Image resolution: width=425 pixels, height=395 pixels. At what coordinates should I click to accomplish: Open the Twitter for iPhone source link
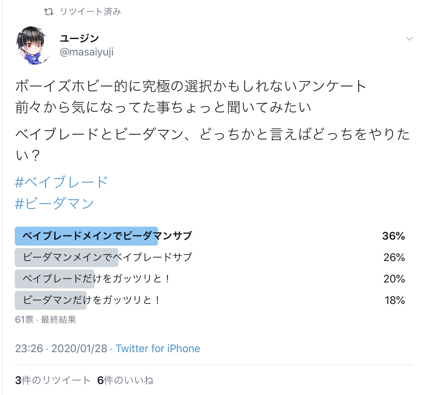(x=158, y=348)
